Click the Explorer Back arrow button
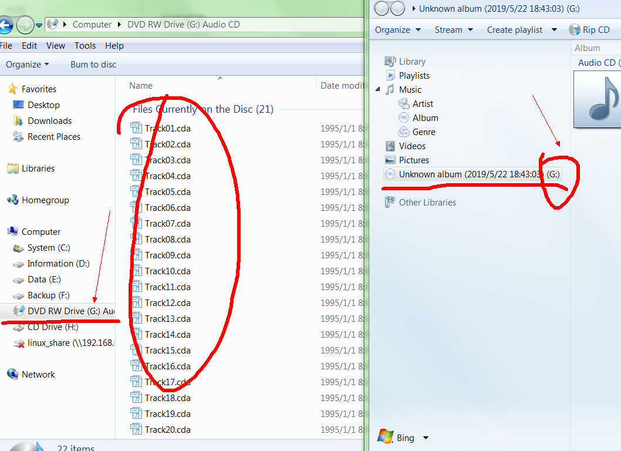The width and height of the screenshot is (621, 451). pos(5,25)
